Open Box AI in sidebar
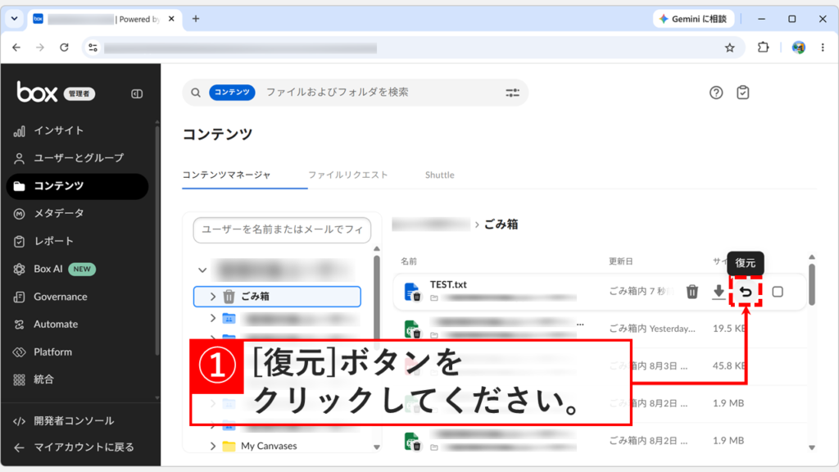The height and width of the screenshot is (472, 839). click(x=77, y=269)
